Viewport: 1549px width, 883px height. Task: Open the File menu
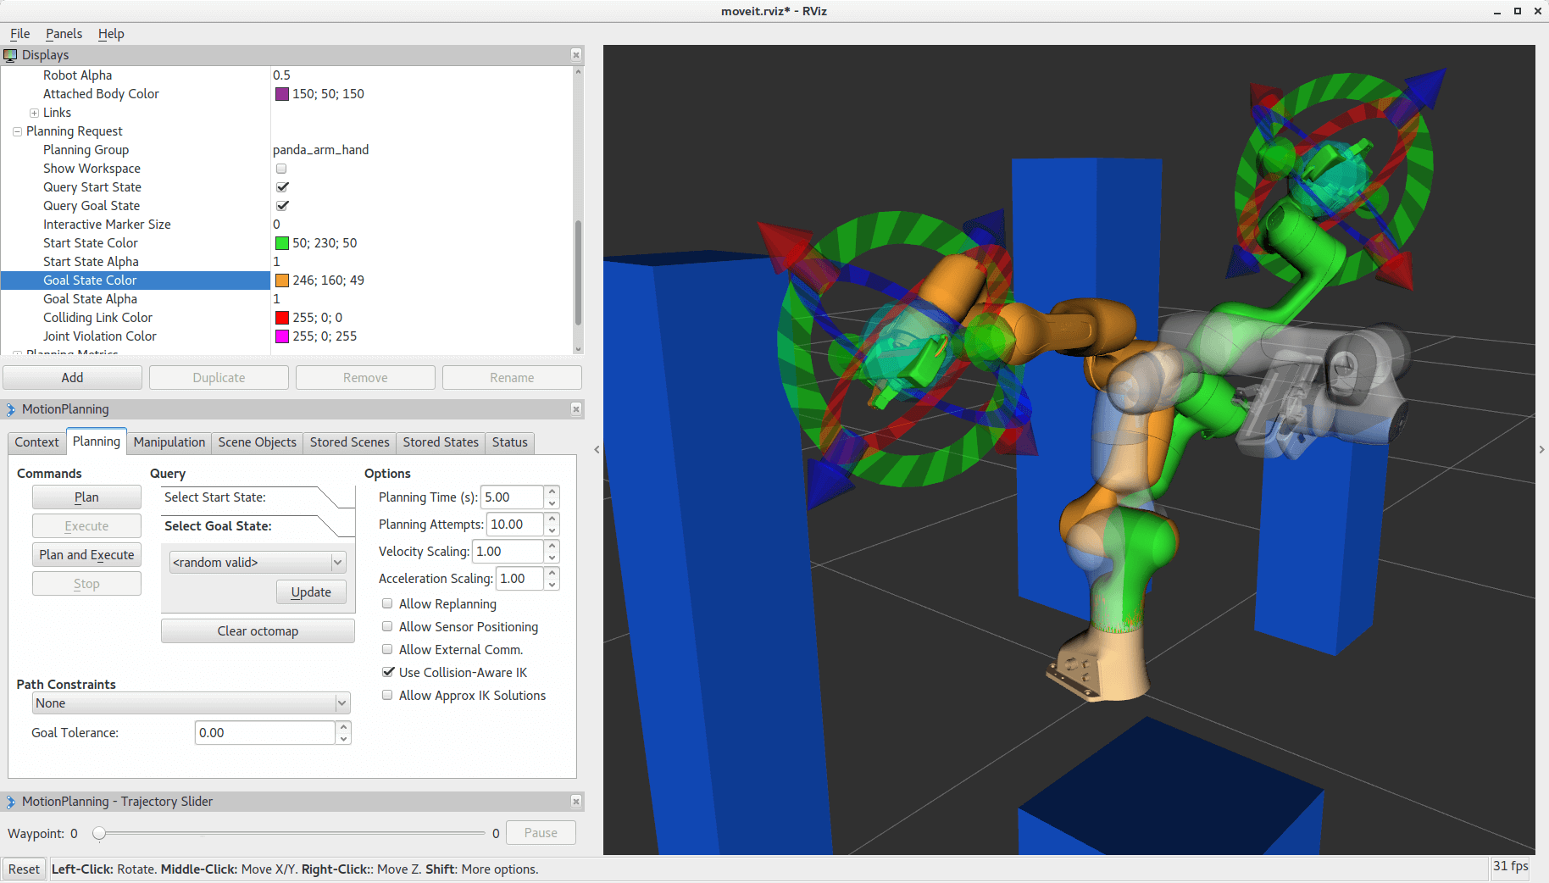tap(19, 34)
